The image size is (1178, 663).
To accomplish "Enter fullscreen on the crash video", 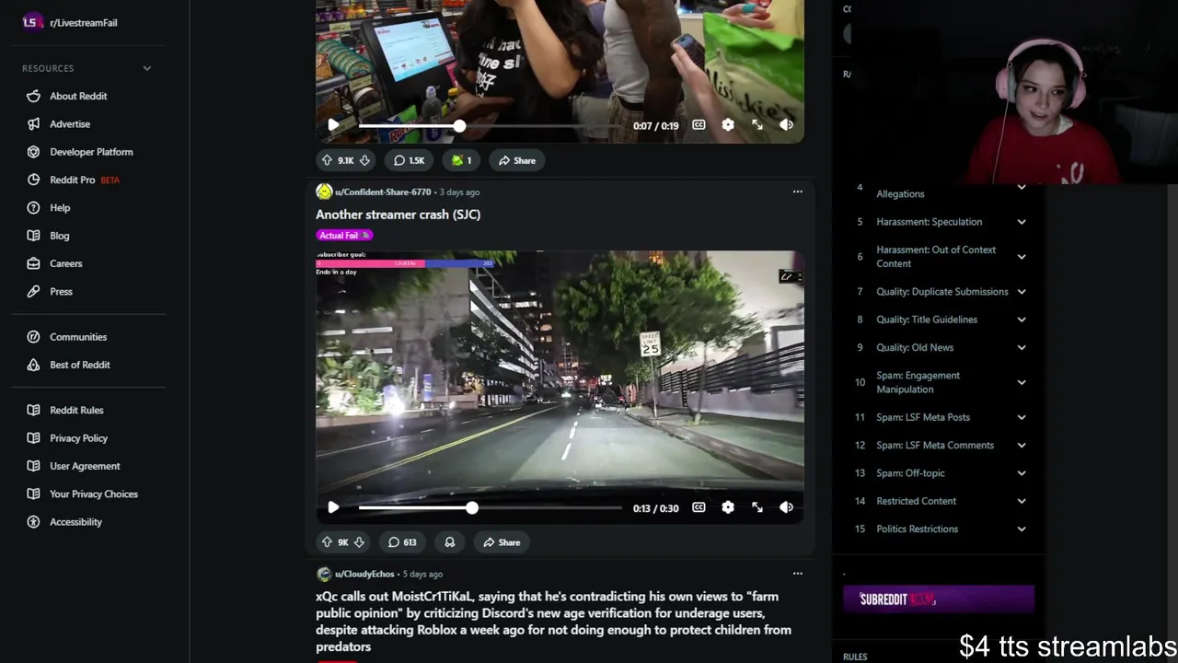I will (757, 507).
